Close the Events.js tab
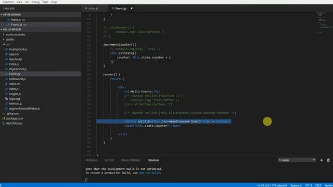This screenshot has height=187, width=333. 132,8
